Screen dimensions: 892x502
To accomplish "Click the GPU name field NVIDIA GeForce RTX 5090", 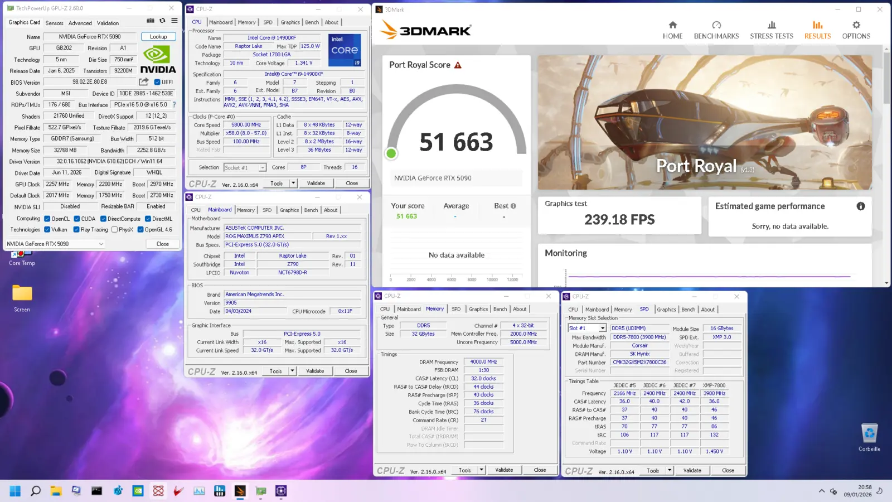I will click(90, 37).
